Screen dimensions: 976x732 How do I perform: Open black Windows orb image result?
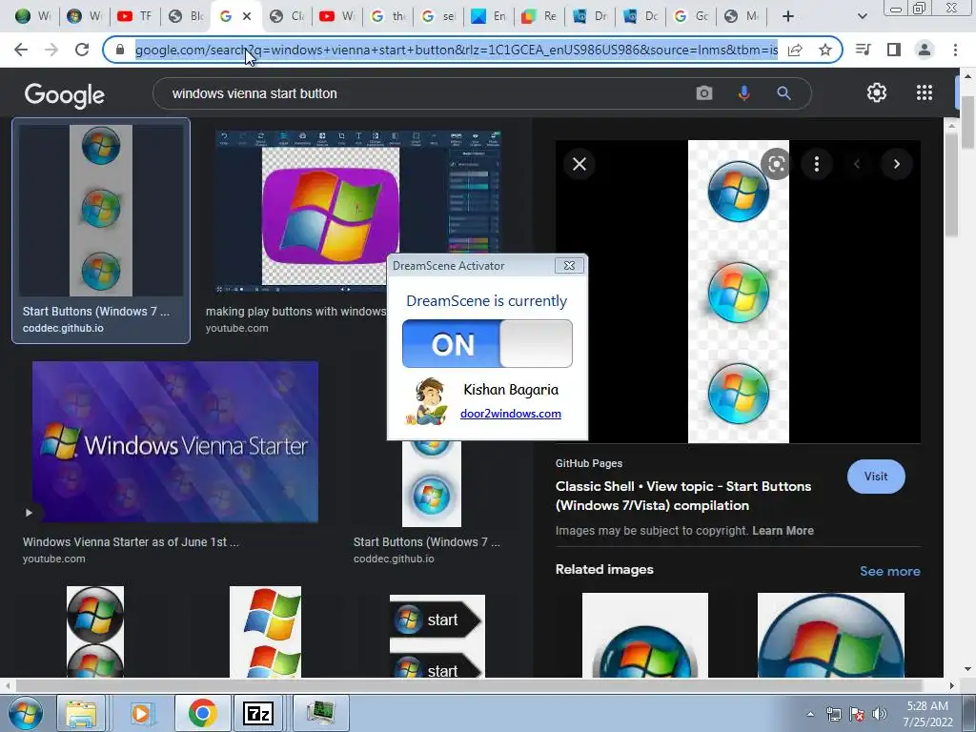coord(95,631)
